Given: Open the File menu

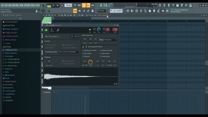Looking at the screenshot, I should (2, 5).
